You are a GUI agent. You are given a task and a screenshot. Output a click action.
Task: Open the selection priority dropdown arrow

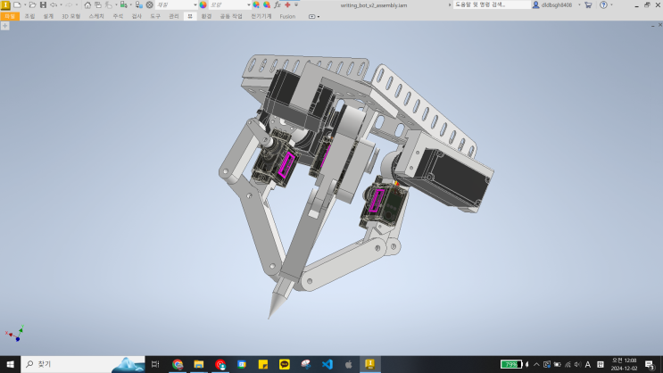pyautogui.click(x=116, y=5)
